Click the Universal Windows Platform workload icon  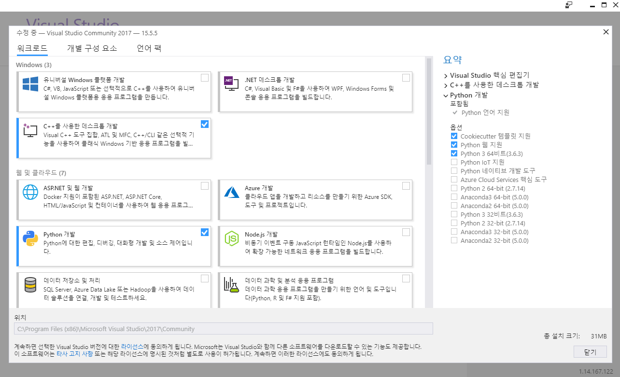30,84
